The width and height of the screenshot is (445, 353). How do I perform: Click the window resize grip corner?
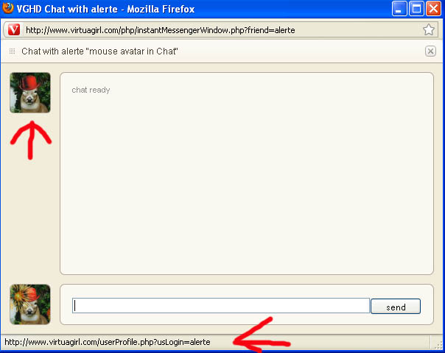tap(438, 344)
